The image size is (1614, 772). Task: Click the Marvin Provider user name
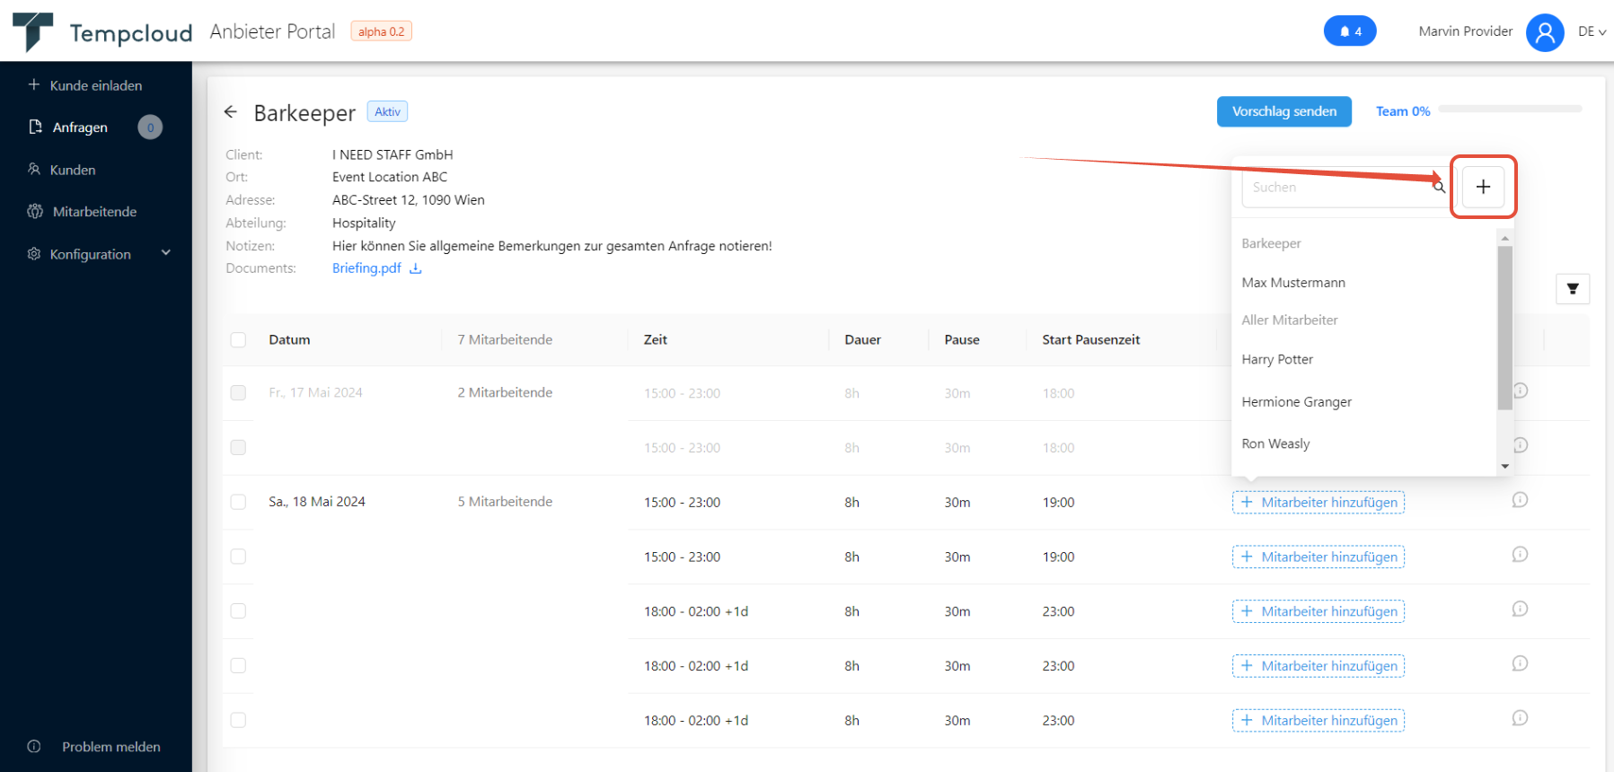1465,31
